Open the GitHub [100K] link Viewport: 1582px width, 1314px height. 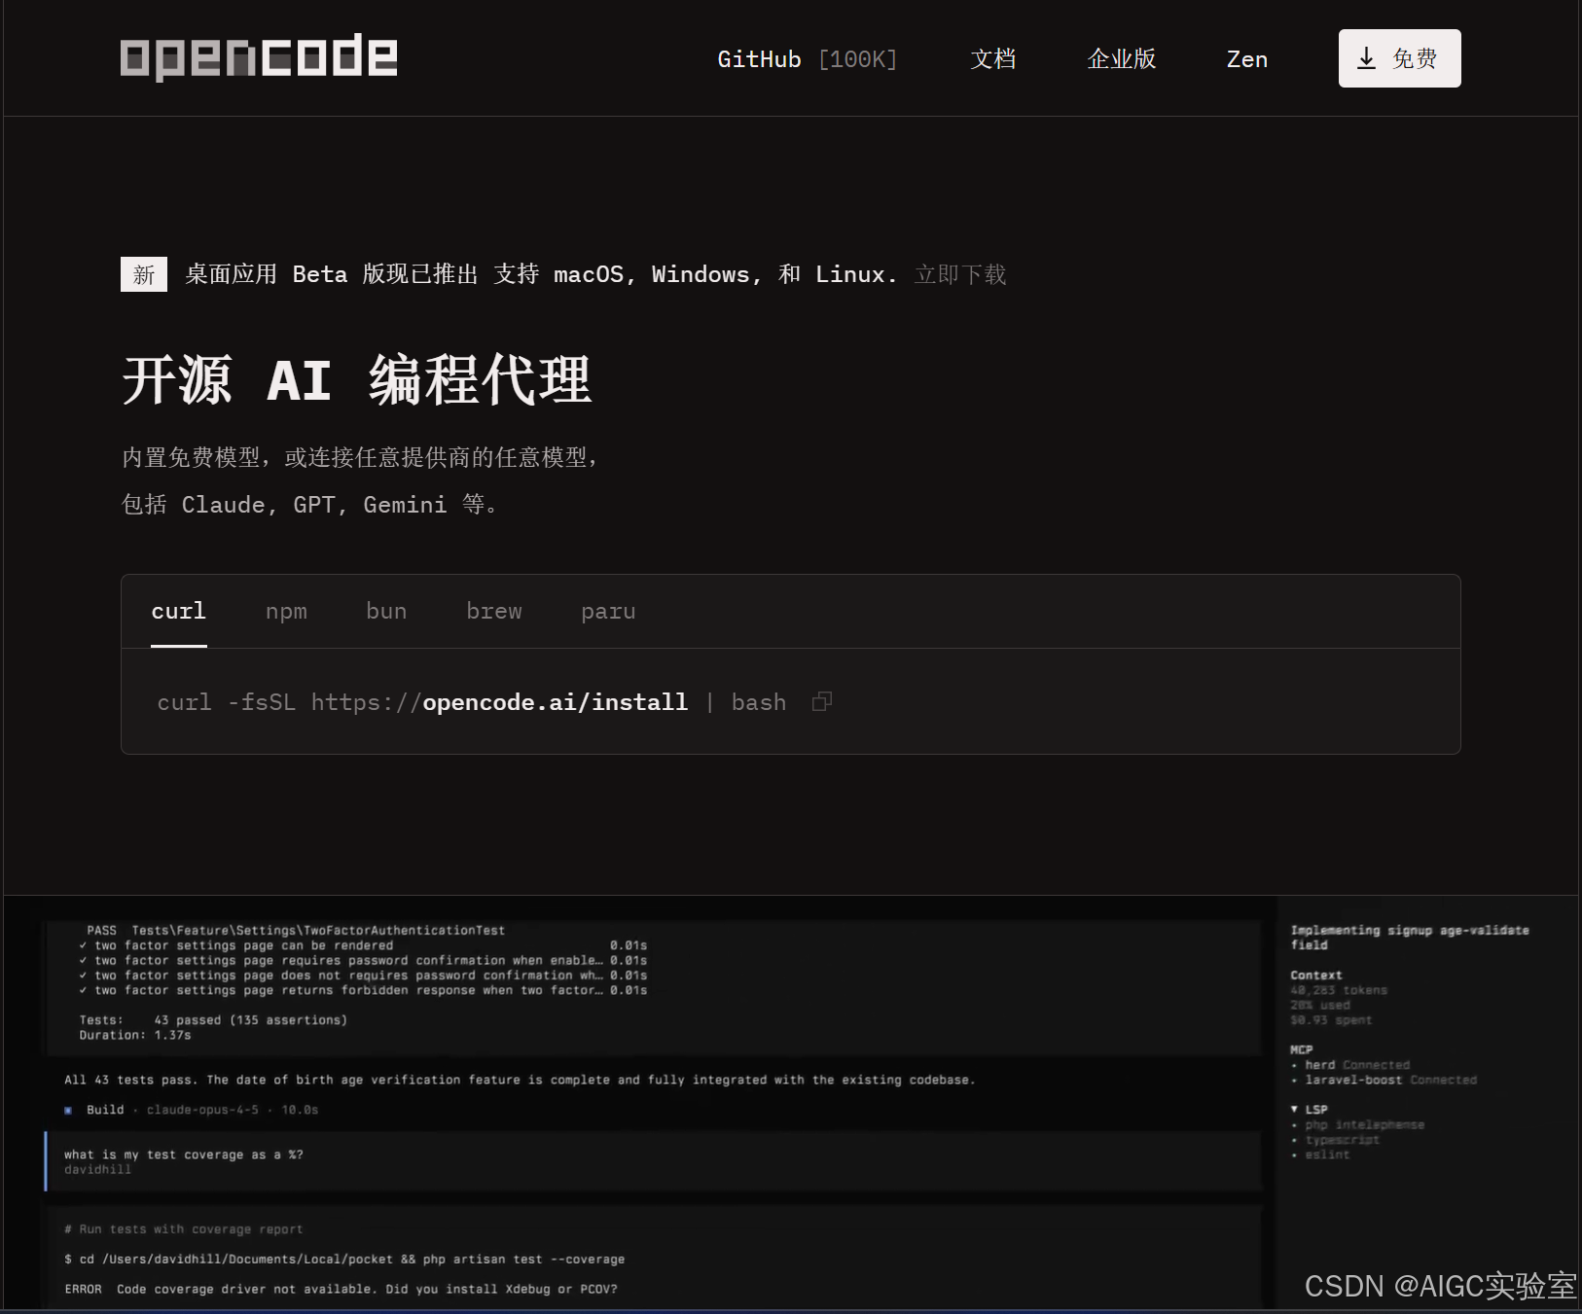coord(807,59)
